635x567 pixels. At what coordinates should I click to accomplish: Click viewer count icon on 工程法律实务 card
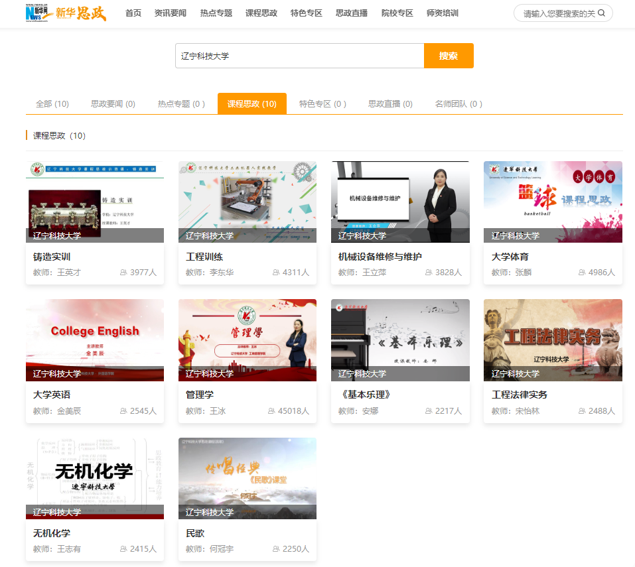[x=582, y=410]
